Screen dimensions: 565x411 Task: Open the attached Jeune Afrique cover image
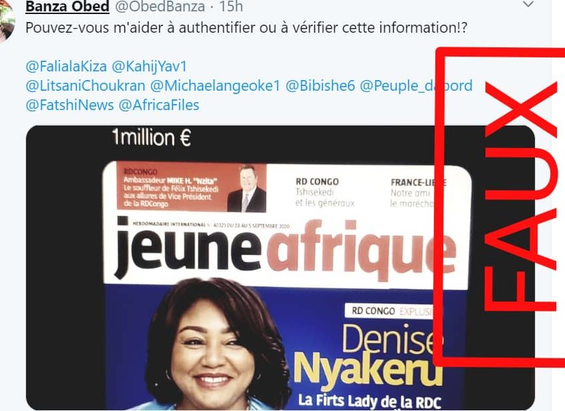coord(280,268)
